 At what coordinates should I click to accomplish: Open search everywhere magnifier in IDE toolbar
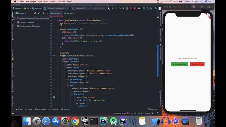[x=156, y=8]
